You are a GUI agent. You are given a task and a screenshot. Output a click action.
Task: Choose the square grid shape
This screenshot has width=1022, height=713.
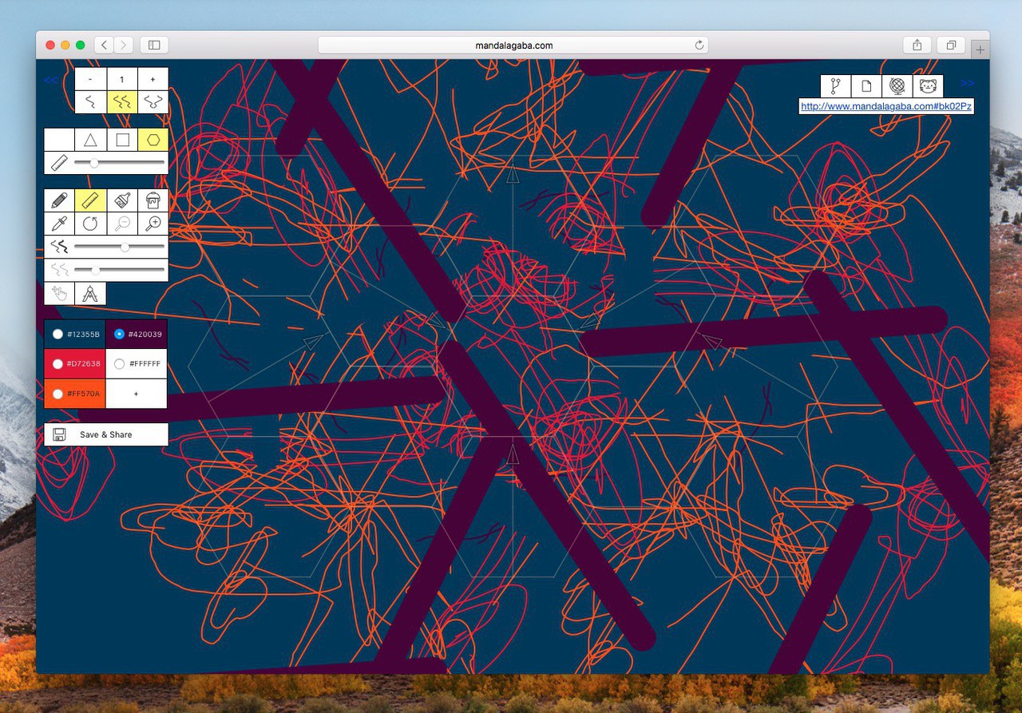coord(122,140)
